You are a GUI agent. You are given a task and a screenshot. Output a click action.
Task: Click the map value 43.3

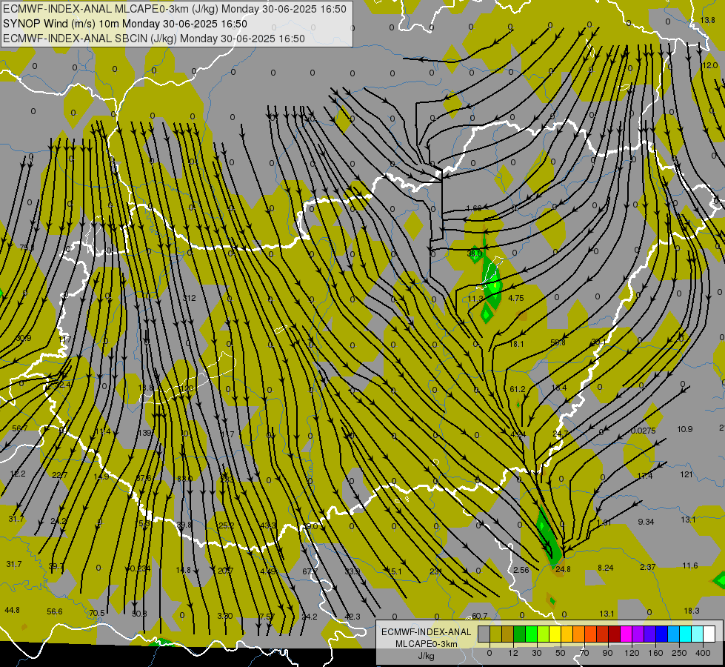click(x=268, y=526)
